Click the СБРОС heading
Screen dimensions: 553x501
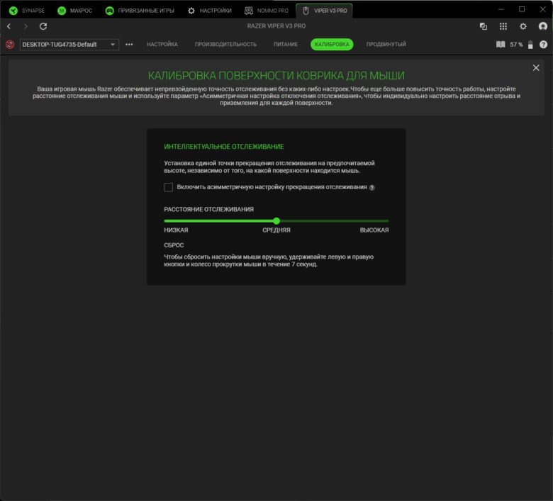click(174, 245)
